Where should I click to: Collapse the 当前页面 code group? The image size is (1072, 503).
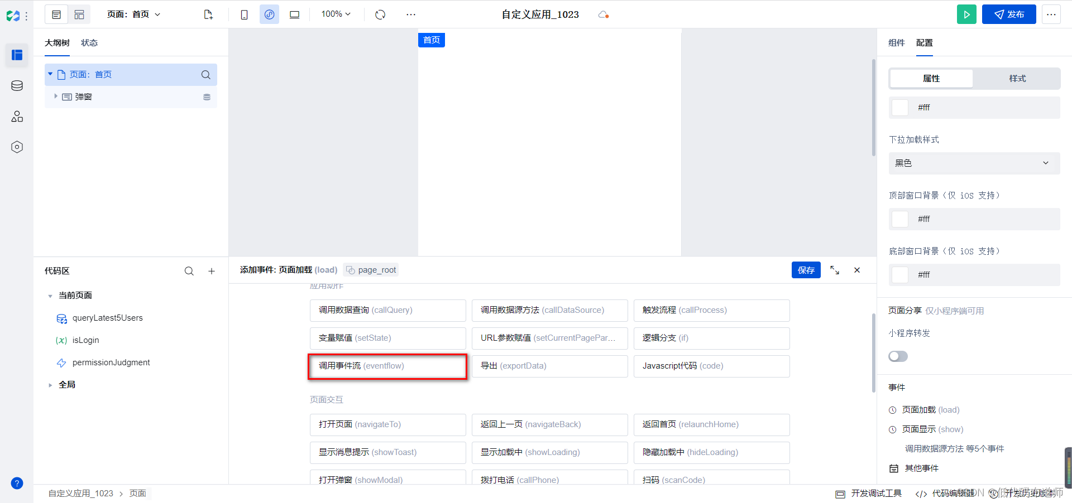pyautogui.click(x=50, y=296)
